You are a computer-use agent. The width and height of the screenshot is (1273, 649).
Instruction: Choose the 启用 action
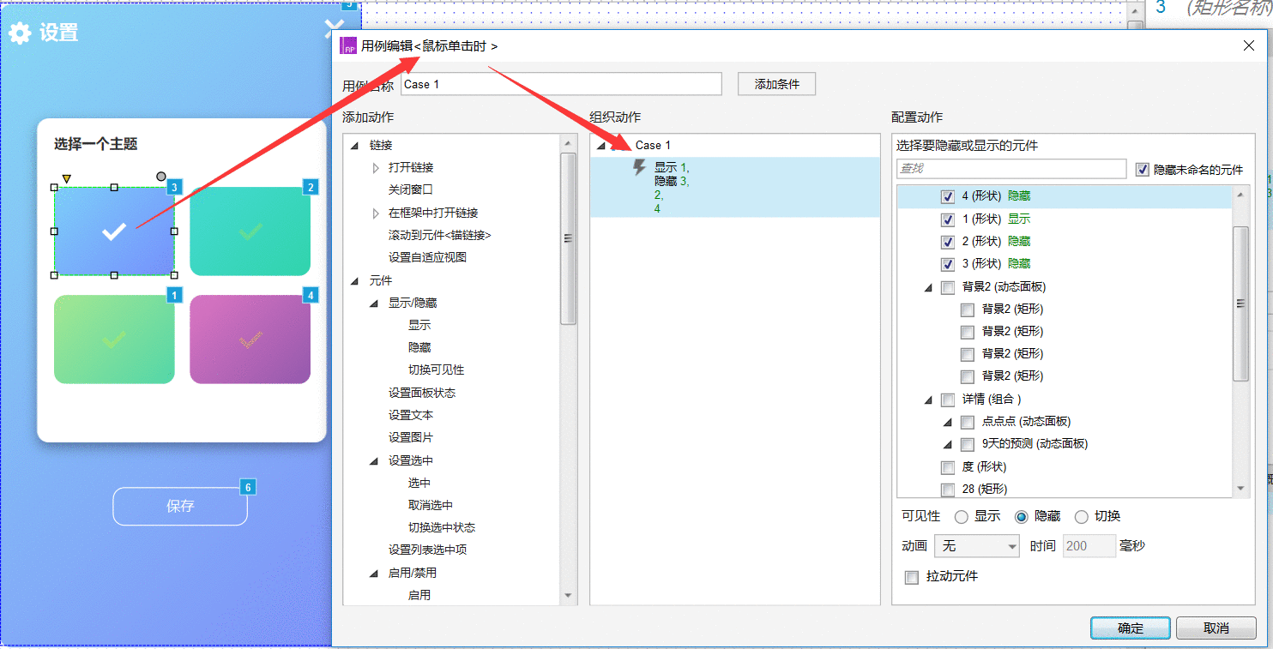419,595
